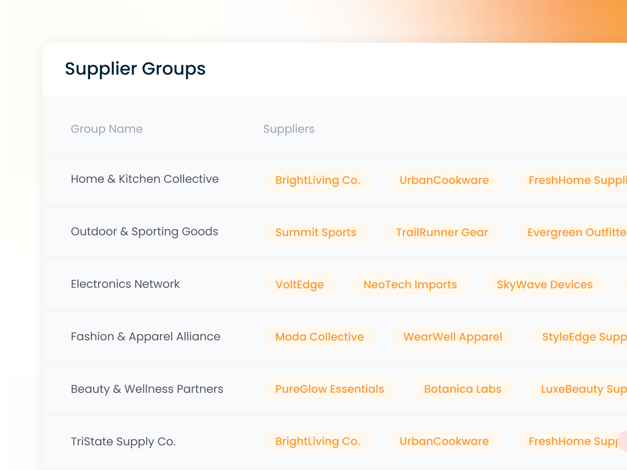The width and height of the screenshot is (627, 470).
Task: Select the Outdoor & Sporting Goods row
Action: [x=145, y=232]
